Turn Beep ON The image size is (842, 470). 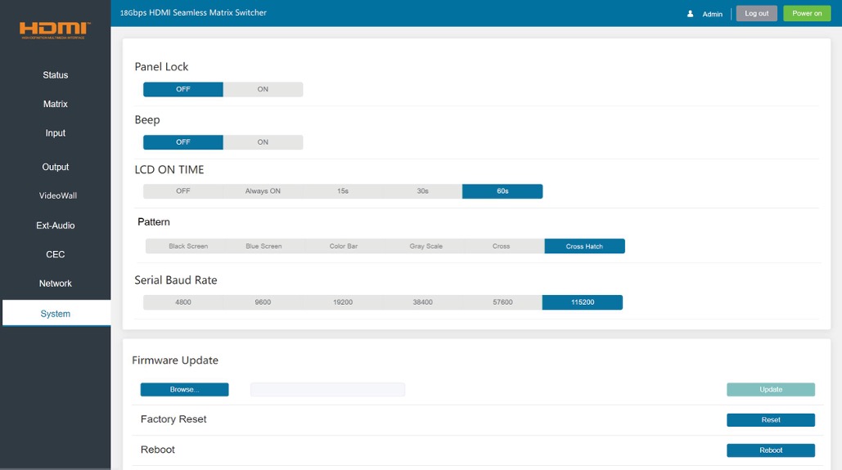point(263,142)
